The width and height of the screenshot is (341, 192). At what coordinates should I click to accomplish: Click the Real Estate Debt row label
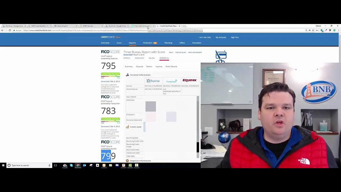(133, 150)
